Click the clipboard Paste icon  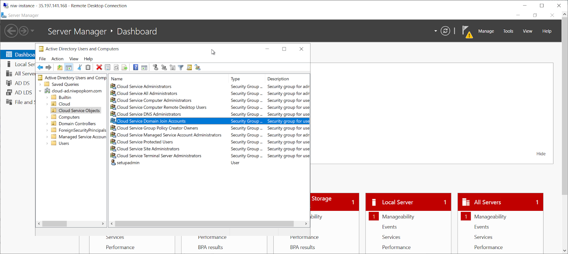tap(88, 67)
